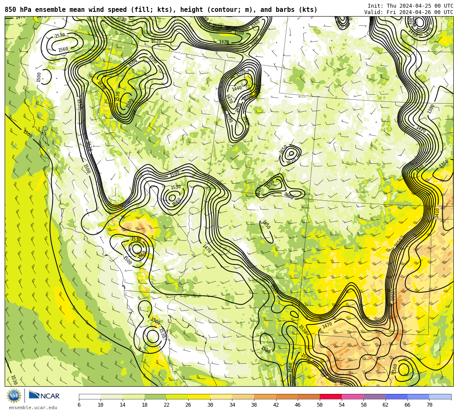The image size is (458, 413).
Task: Click the colorbar tick label 66
Action: coord(407,405)
